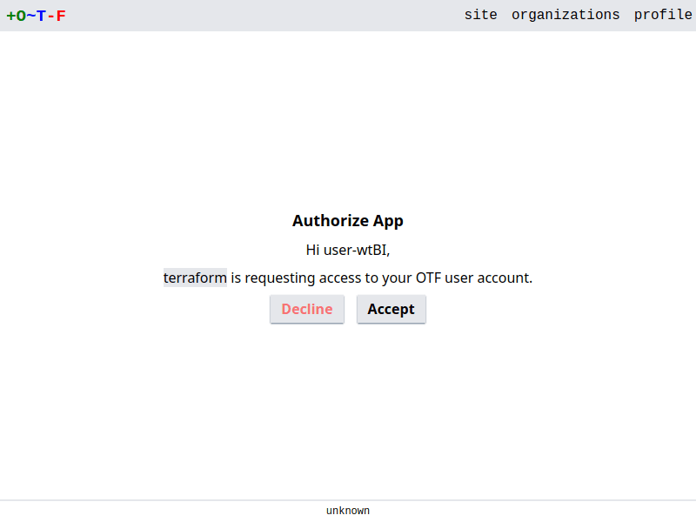Open the site menu link
The image size is (696, 522).
(x=481, y=15)
